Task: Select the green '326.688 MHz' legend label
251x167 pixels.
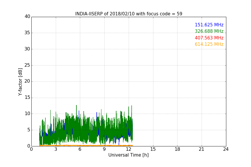Action: click(209, 31)
